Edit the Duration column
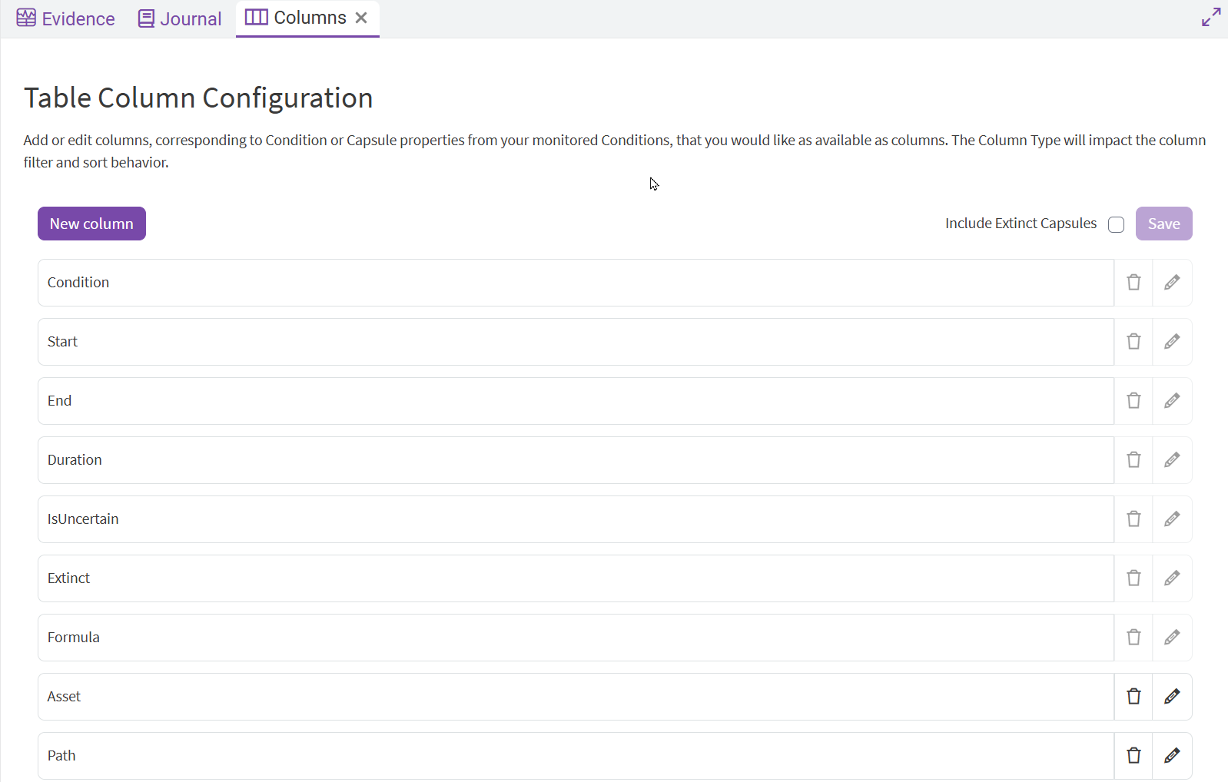This screenshot has height=782, width=1228. (x=1171, y=460)
